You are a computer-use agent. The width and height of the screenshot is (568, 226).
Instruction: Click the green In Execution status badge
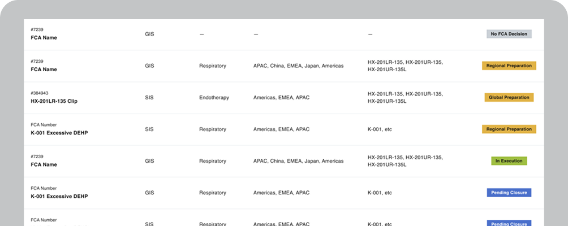coord(509,161)
